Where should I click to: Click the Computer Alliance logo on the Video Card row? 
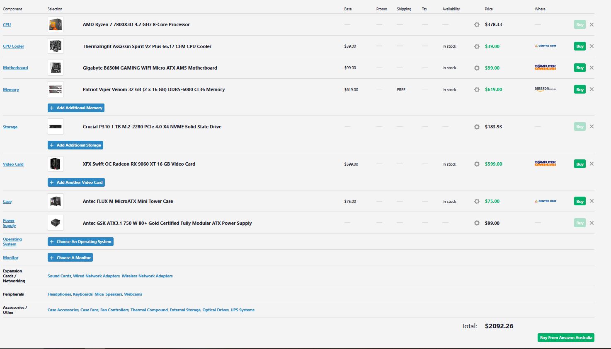[x=545, y=164]
